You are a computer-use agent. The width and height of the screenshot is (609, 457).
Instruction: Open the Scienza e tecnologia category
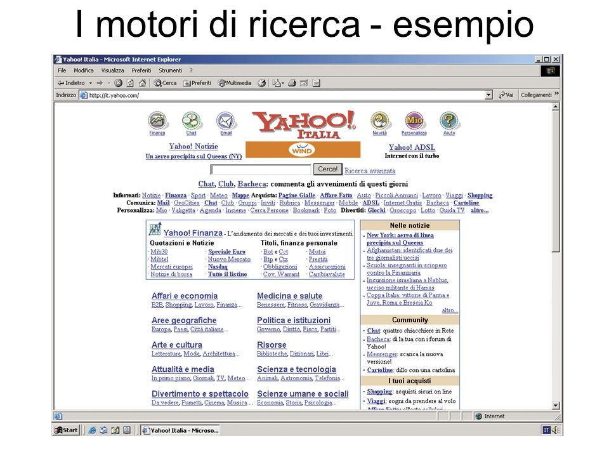(x=296, y=369)
